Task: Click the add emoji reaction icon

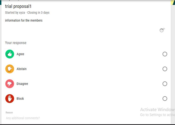Action: tap(162, 30)
